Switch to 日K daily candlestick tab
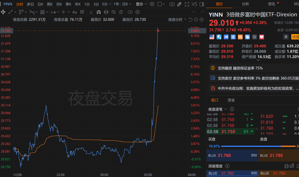Viewport: 299px width, 177px height. 40,4
